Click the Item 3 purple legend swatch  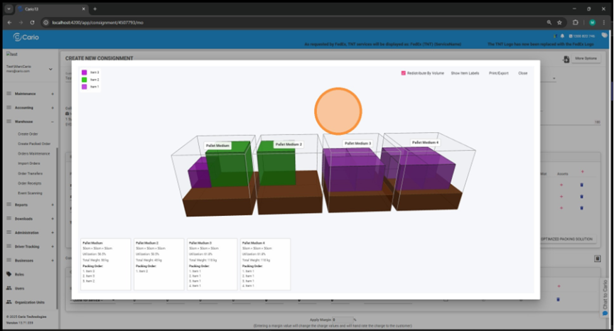84,72
